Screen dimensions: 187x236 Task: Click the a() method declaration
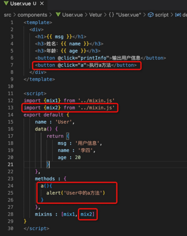coord(46,186)
